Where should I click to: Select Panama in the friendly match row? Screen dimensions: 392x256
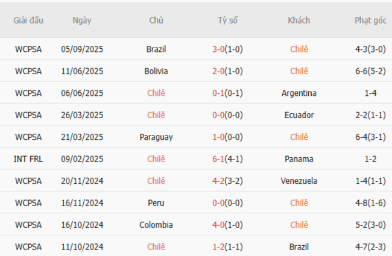299,159
